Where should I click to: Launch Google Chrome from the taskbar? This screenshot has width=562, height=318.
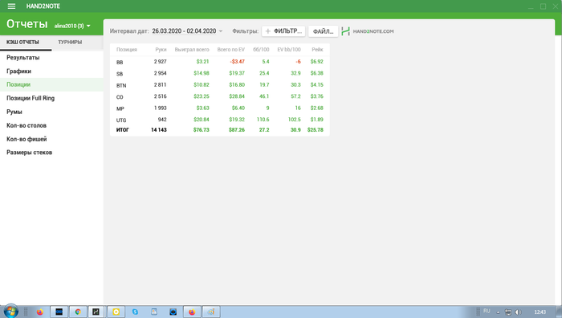78,312
